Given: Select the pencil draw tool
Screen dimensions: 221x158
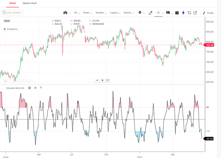Looking at the screenshot, I should [151, 13].
